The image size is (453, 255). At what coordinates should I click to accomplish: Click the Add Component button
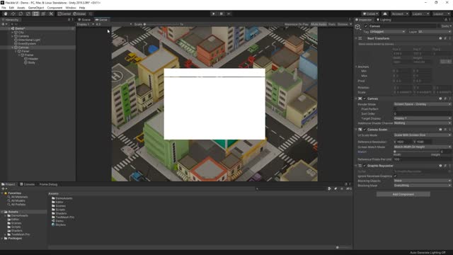coord(403,194)
